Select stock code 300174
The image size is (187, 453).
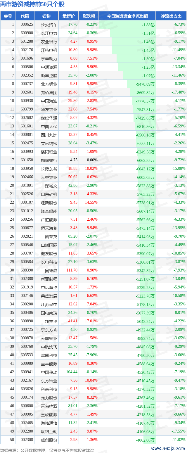27,397
